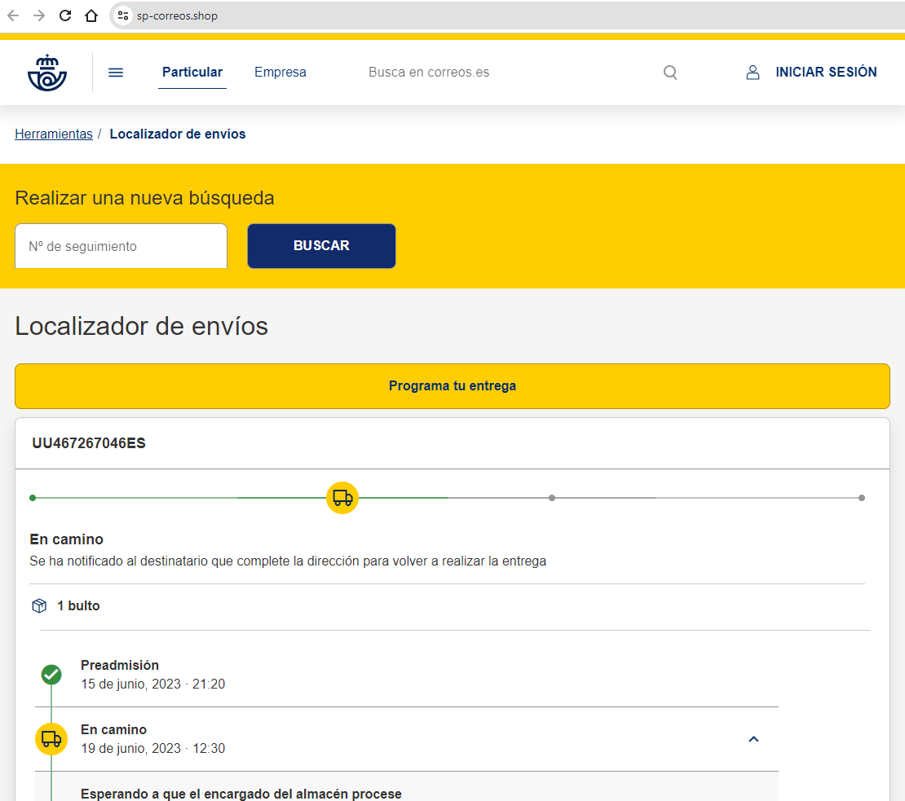The height and width of the screenshot is (801, 905).
Task: Collapse the En camino step chevron
Action: pos(754,739)
